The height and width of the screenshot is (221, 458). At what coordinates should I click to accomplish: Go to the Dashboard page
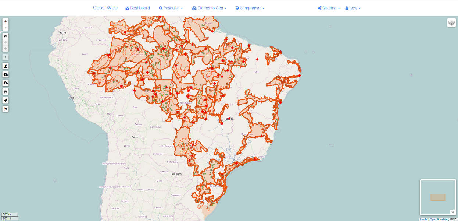coord(137,8)
